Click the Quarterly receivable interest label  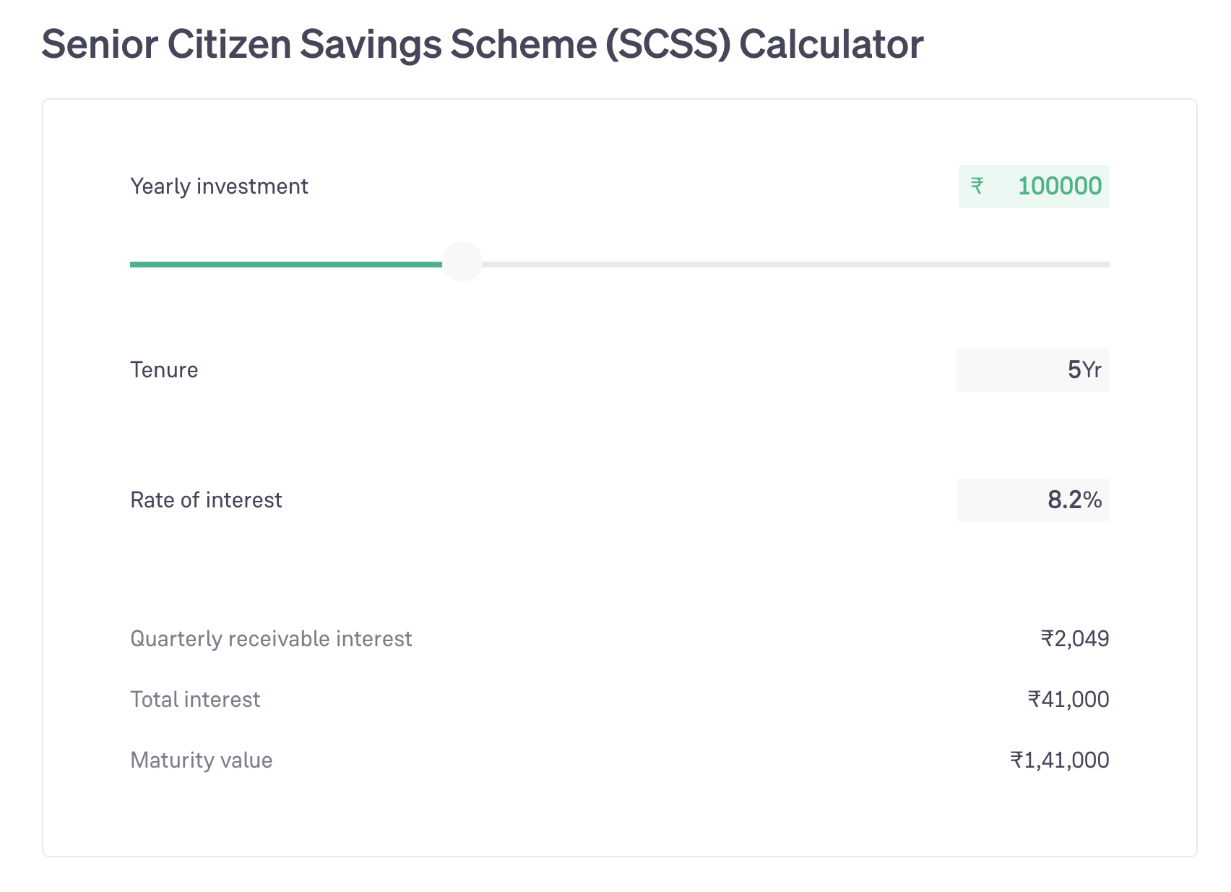(x=271, y=639)
